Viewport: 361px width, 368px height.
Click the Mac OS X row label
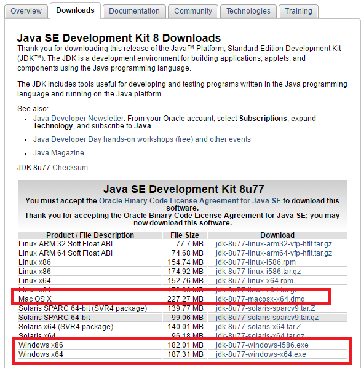pyautogui.click(x=35, y=299)
